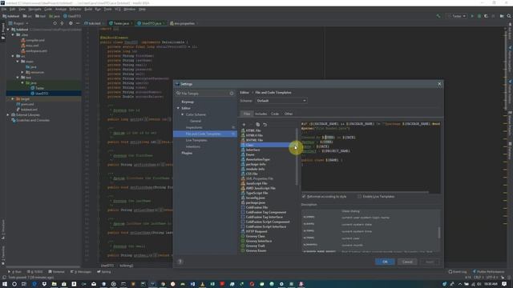The height and width of the screenshot is (288, 513).
Task: Open File Explorer from taskbar
Action: [x=54, y=284]
